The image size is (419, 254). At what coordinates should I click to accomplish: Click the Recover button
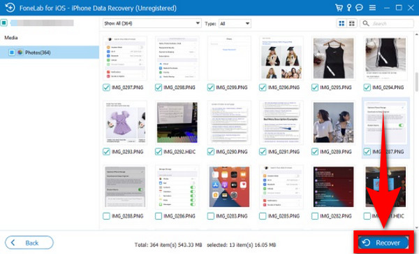[383, 243]
